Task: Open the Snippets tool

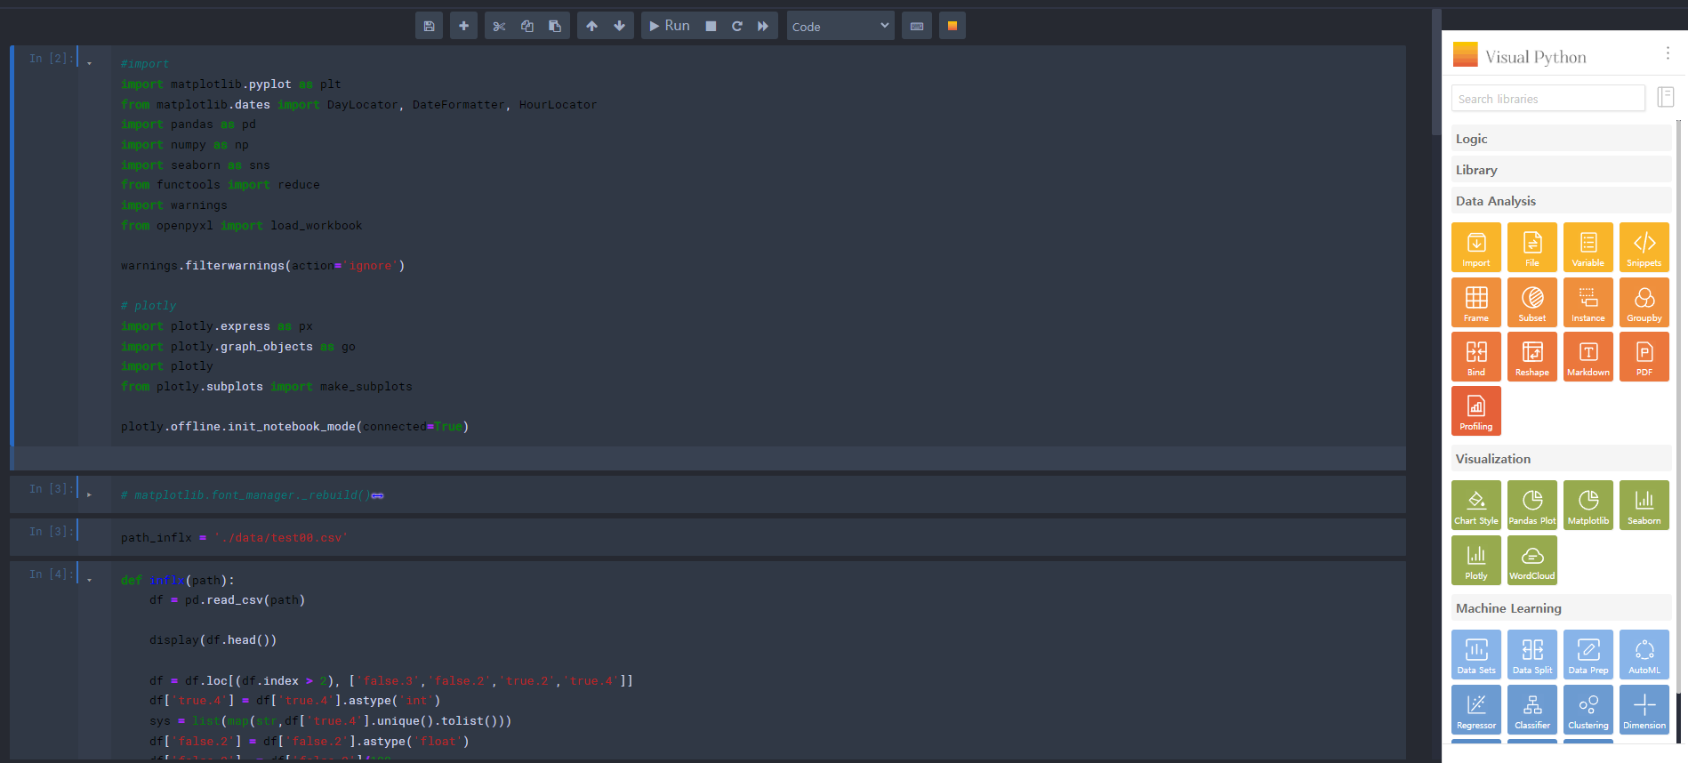Action: click(1644, 247)
